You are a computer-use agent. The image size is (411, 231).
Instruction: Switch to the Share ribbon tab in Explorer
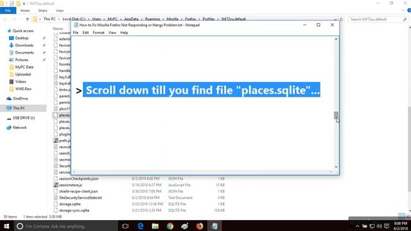43,11
